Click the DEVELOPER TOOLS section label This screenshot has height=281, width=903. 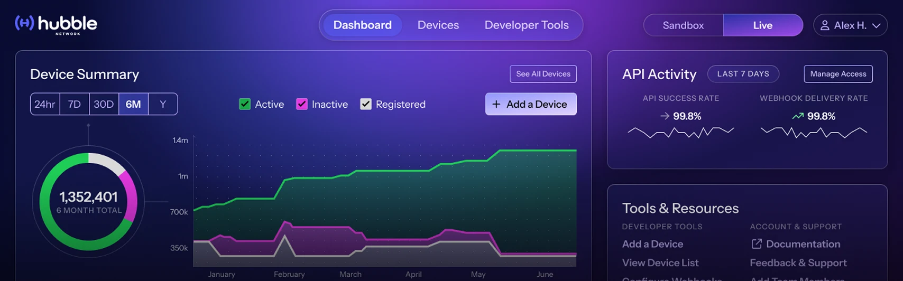click(662, 227)
